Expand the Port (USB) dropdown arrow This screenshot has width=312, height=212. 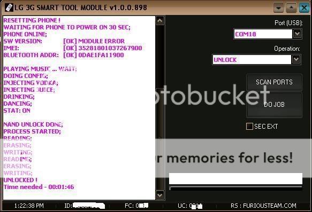click(x=297, y=34)
